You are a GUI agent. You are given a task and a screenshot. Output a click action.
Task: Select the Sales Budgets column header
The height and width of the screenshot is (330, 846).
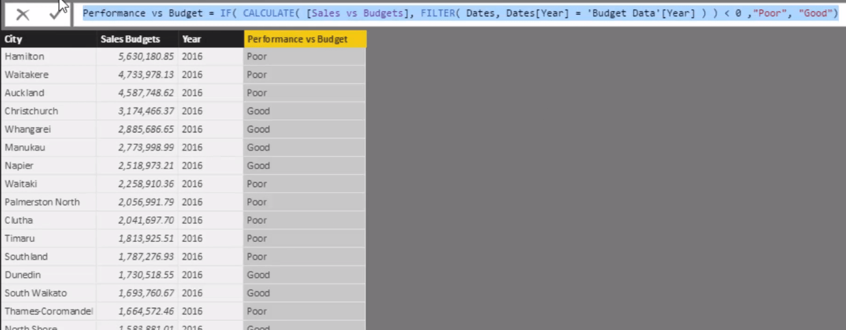tap(137, 39)
